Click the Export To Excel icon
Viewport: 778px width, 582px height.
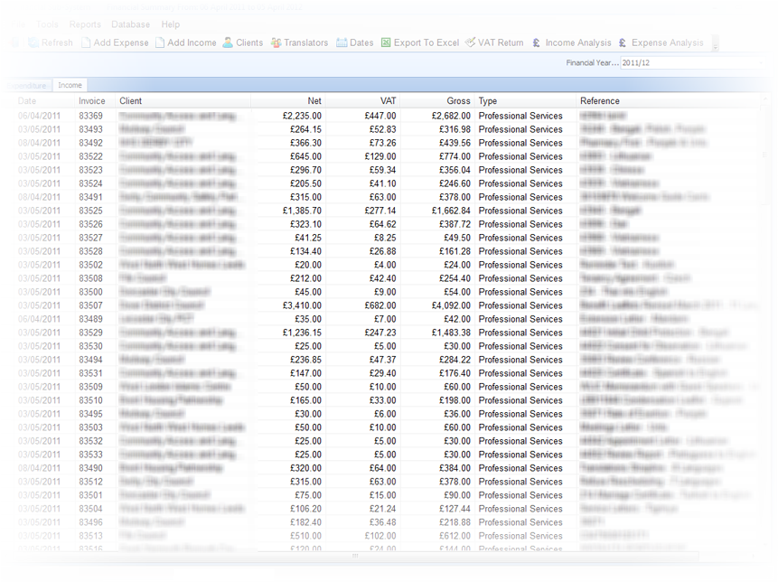[x=386, y=42]
